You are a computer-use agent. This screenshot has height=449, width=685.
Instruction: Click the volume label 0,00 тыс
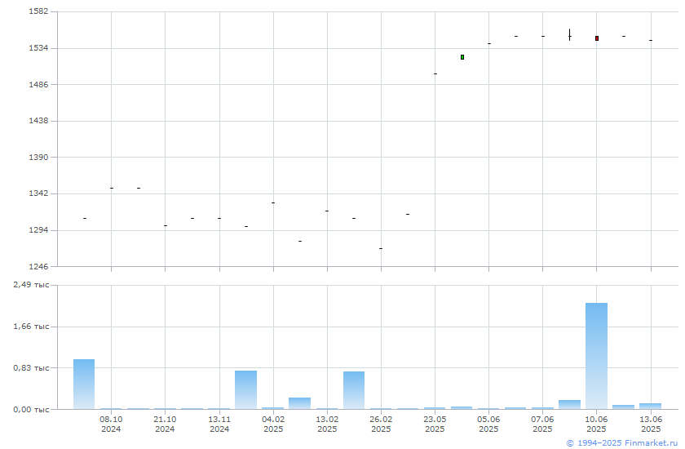[31, 410]
